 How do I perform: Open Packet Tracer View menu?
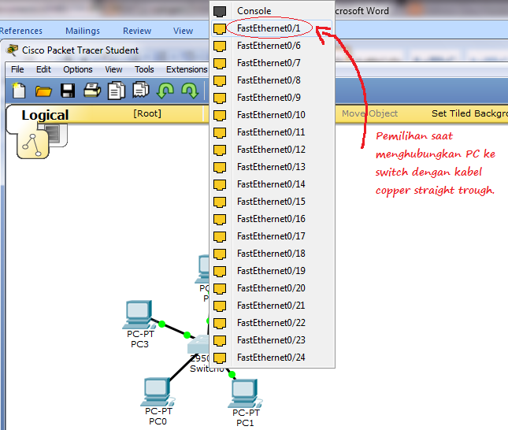(113, 69)
